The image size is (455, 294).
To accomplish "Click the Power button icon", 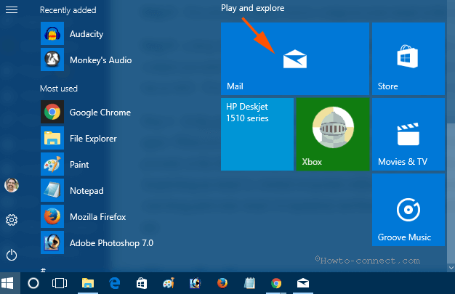I will [x=12, y=255].
